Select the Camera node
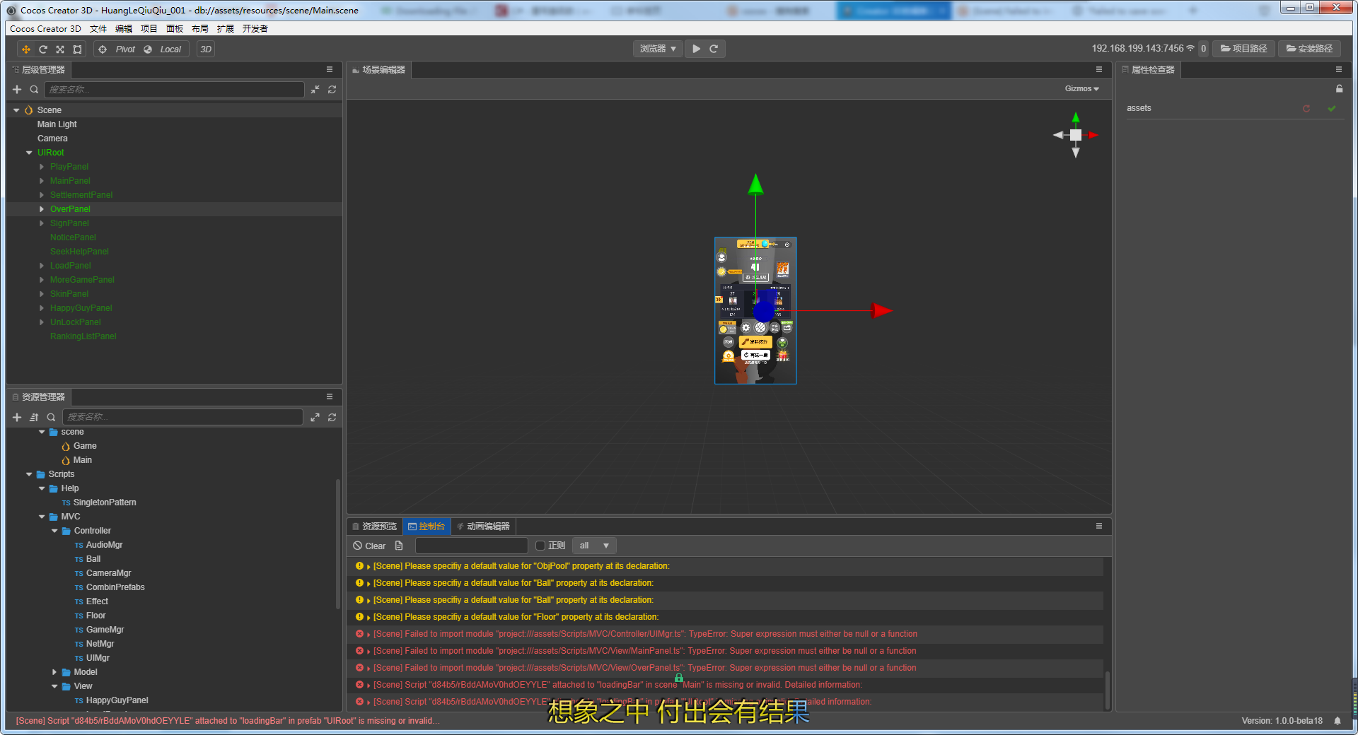1358x735 pixels. [x=52, y=139]
